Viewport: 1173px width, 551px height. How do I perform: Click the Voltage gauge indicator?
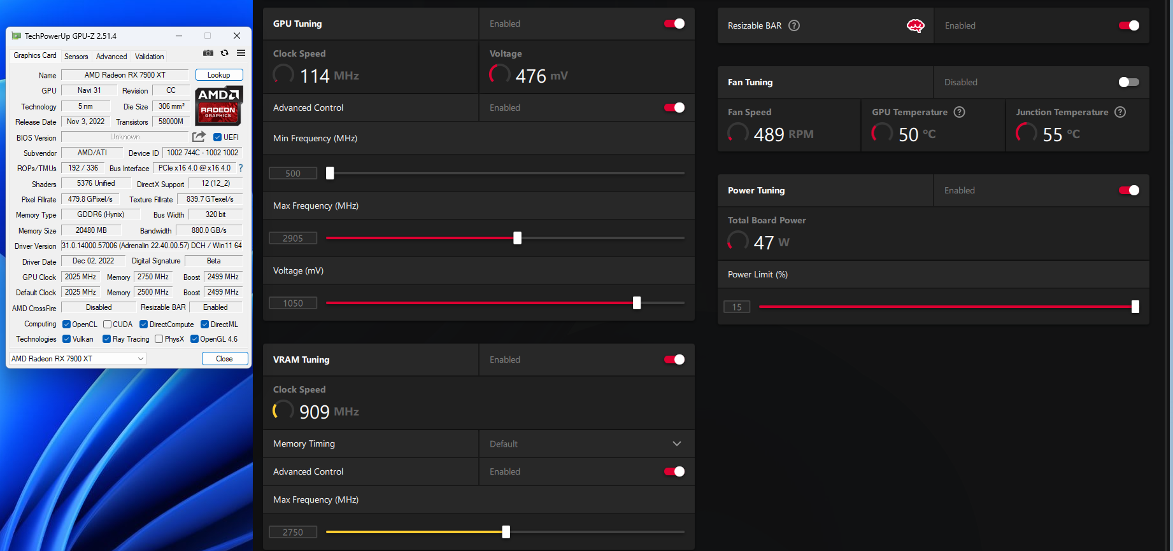click(500, 74)
